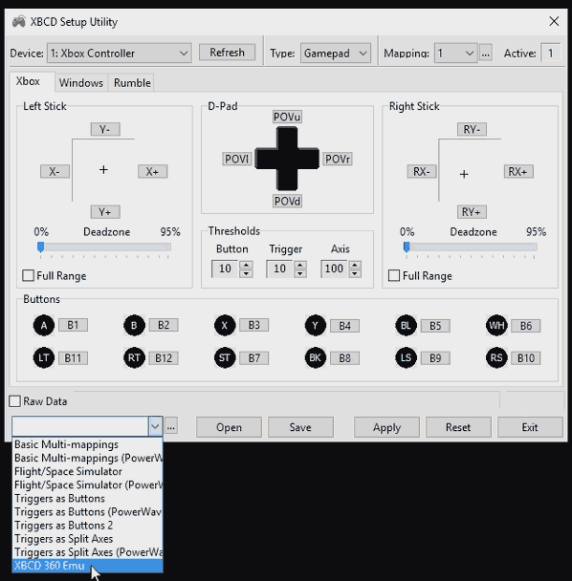Image resolution: width=572 pixels, height=581 pixels.
Task: Click the POVu D-Pad up mapping
Action: click(x=287, y=117)
